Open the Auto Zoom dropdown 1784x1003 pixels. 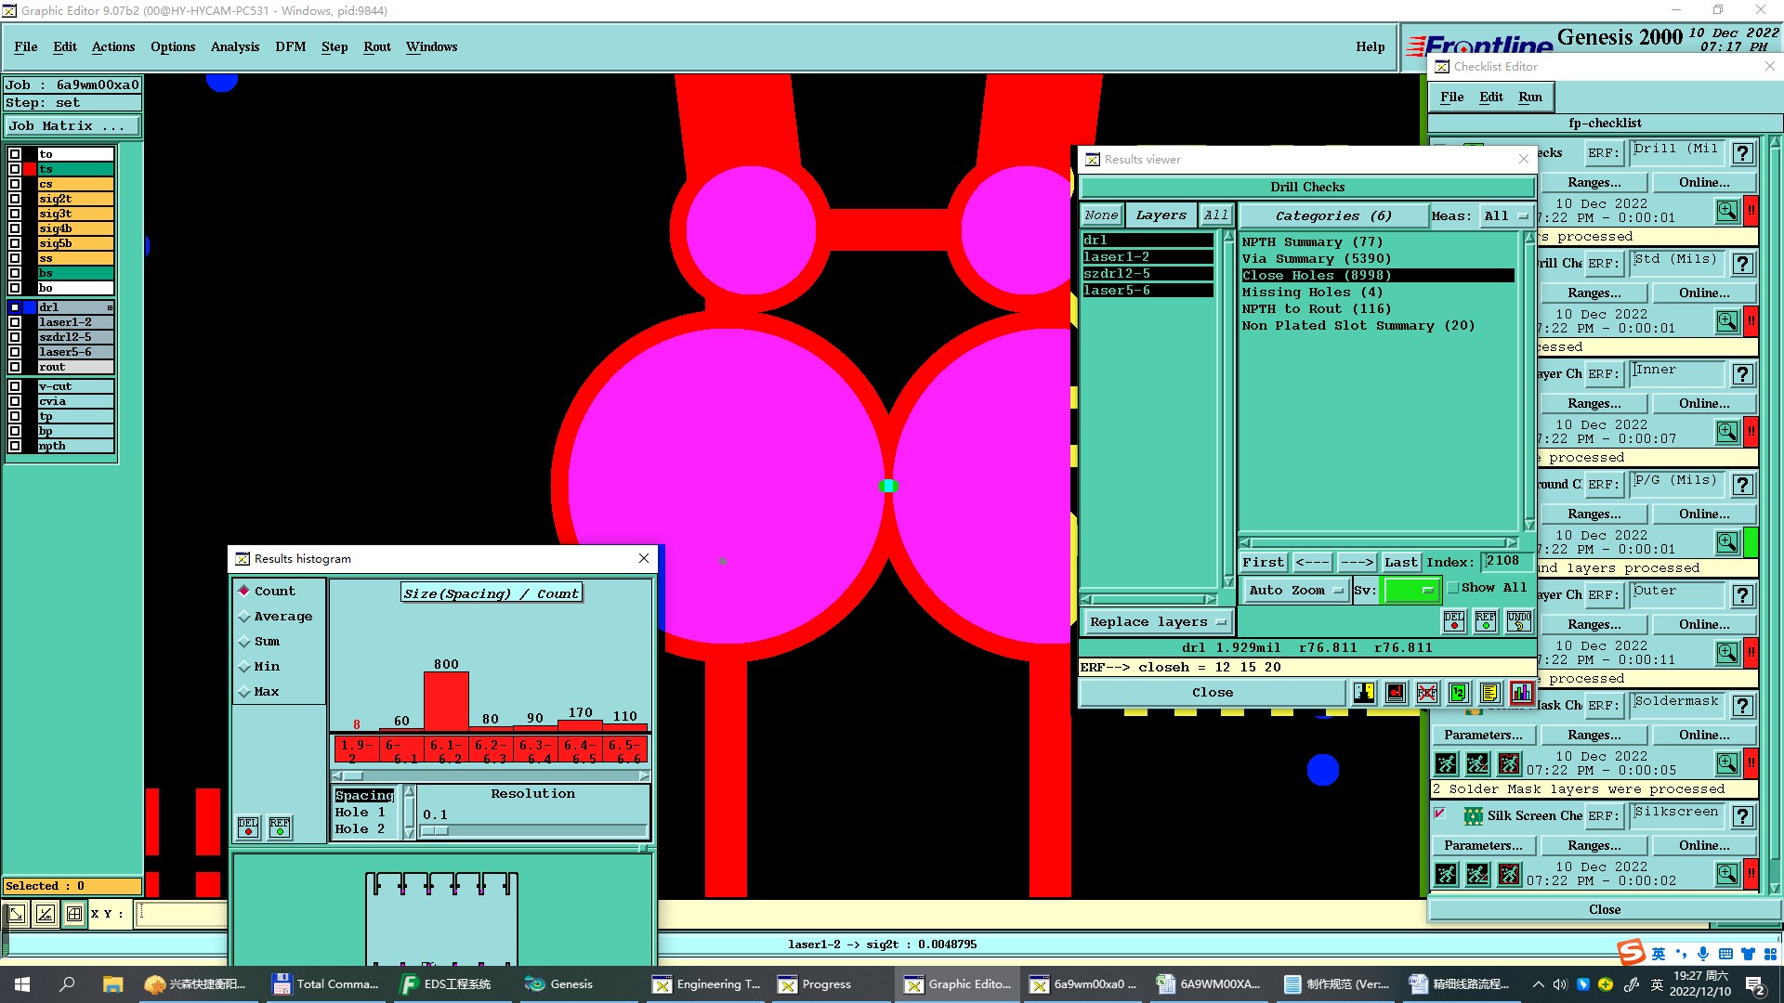coord(1296,590)
